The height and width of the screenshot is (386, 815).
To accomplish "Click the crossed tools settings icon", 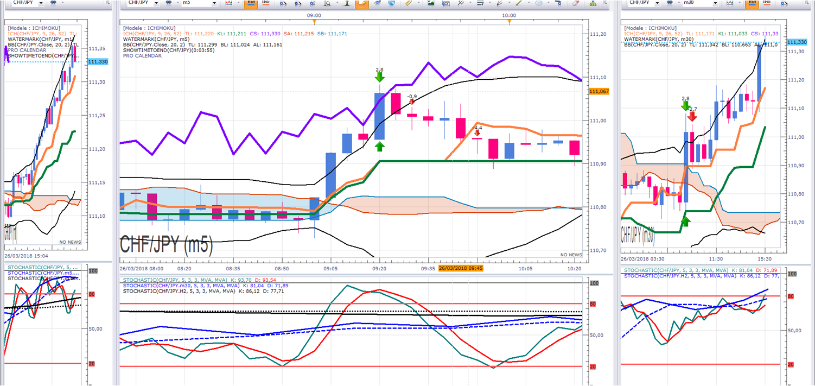I will [460, 3].
